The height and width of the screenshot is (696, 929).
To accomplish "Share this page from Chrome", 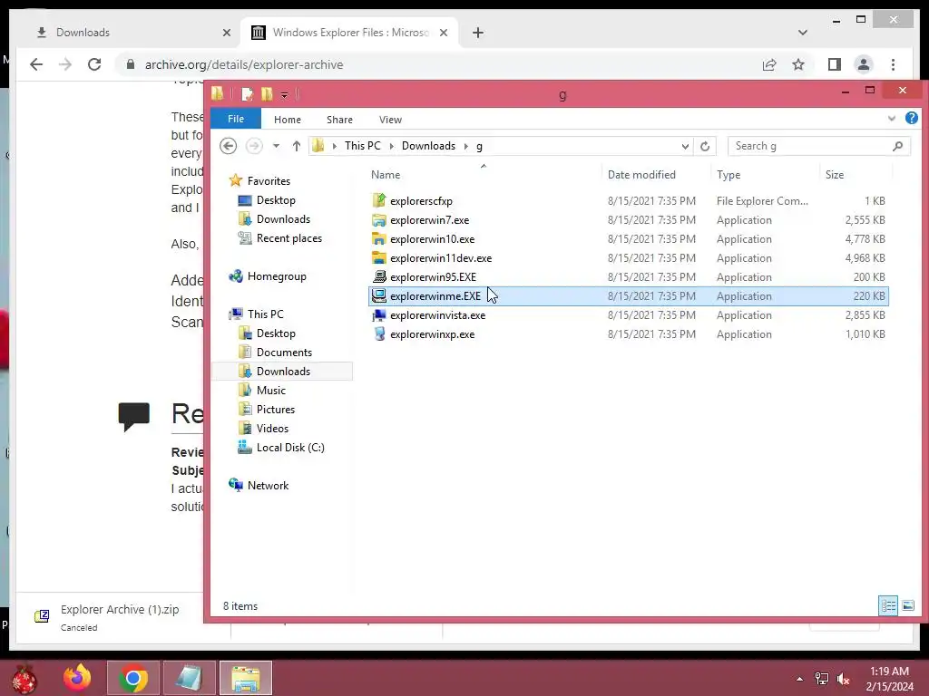I will tap(769, 64).
